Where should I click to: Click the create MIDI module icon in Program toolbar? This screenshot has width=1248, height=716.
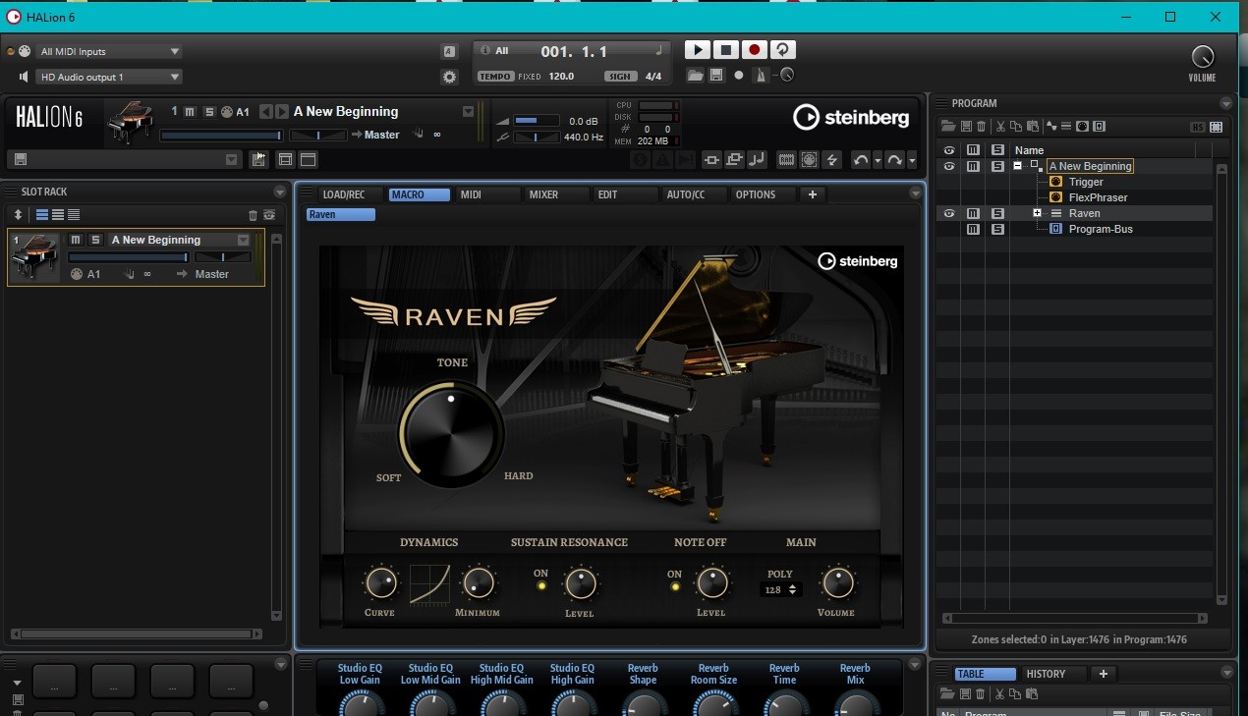coord(1083,126)
